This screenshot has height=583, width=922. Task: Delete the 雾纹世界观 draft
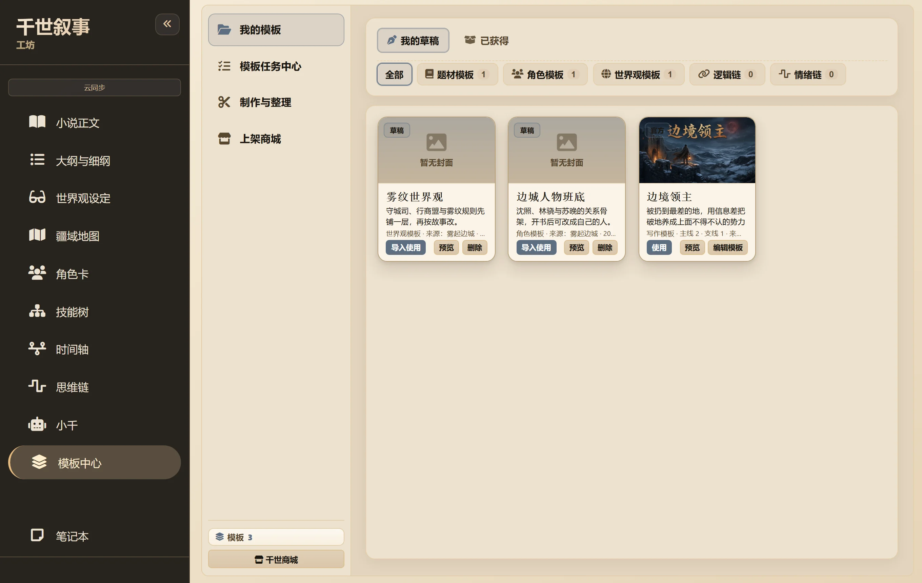click(x=475, y=247)
